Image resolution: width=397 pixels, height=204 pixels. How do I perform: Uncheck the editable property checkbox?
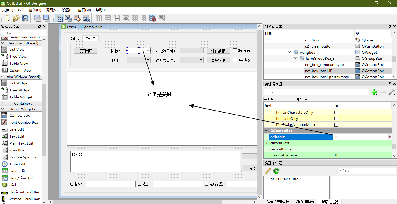pyautogui.click(x=336, y=137)
